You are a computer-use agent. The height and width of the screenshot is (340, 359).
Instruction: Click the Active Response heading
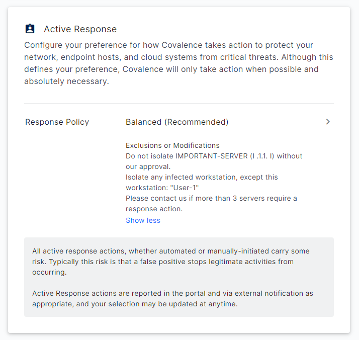pyautogui.click(x=80, y=29)
